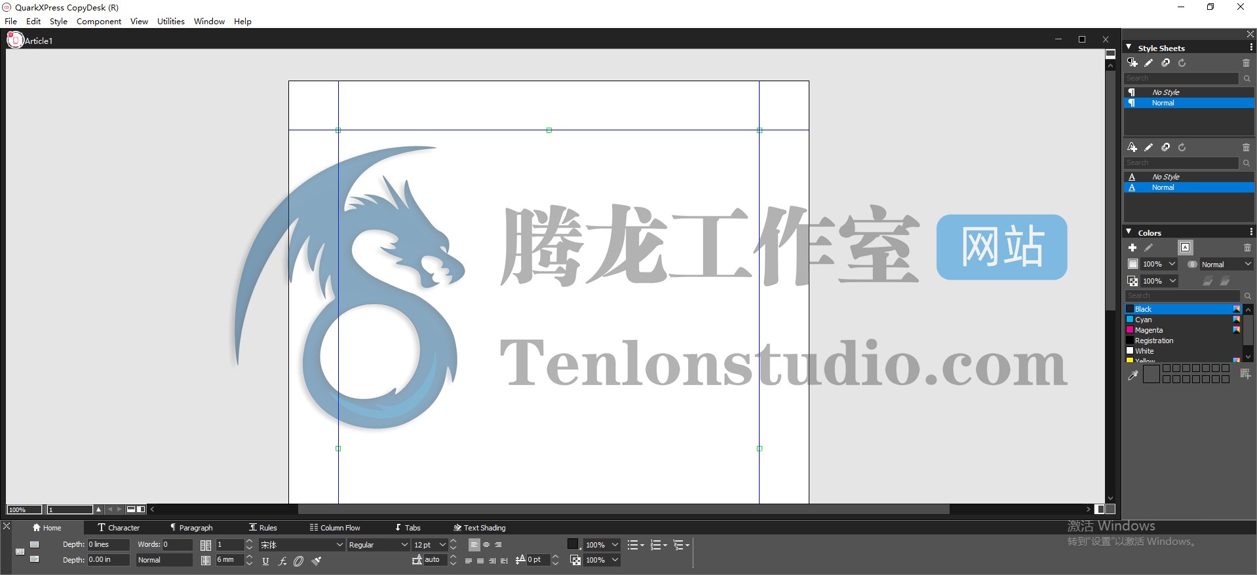This screenshot has height=575, width=1257.
Task: Open the Utilities menu
Action: click(x=171, y=21)
